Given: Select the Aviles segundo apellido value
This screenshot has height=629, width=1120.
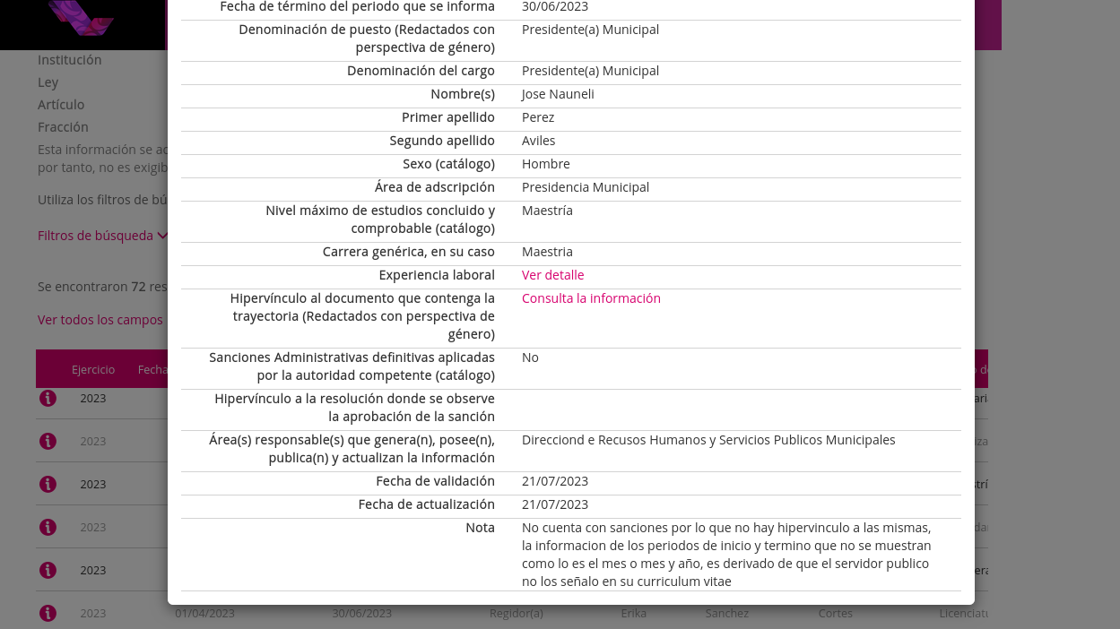Looking at the screenshot, I should pyautogui.click(x=539, y=141).
